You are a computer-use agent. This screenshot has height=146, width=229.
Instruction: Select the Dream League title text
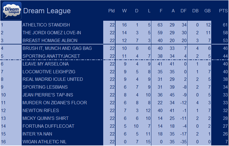[47, 11]
